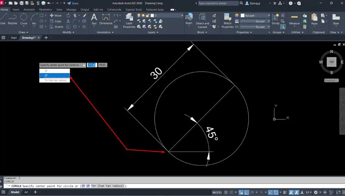The height and width of the screenshot is (196, 345).
Task: Click the Paste icon
Action: [x=315, y=17]
